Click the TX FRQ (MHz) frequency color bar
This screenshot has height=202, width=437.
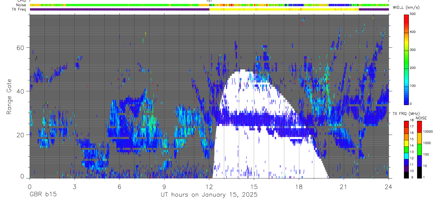(x=406, y=150)
